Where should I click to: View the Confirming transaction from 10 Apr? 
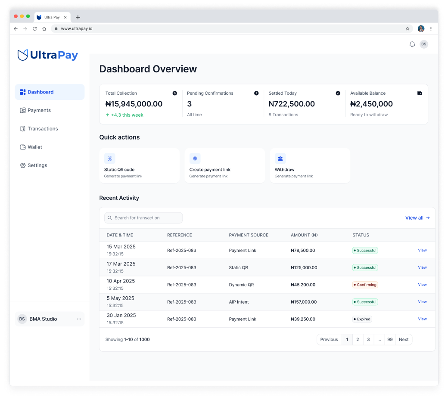pos(422,284)
